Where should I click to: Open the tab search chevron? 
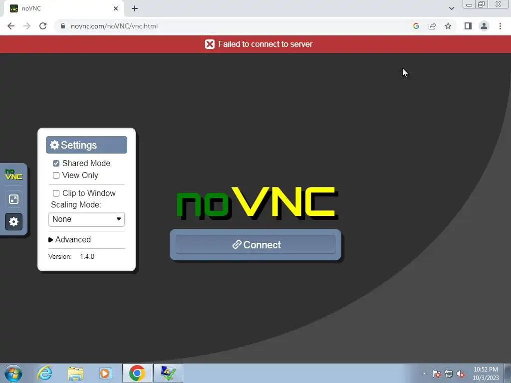451,8
